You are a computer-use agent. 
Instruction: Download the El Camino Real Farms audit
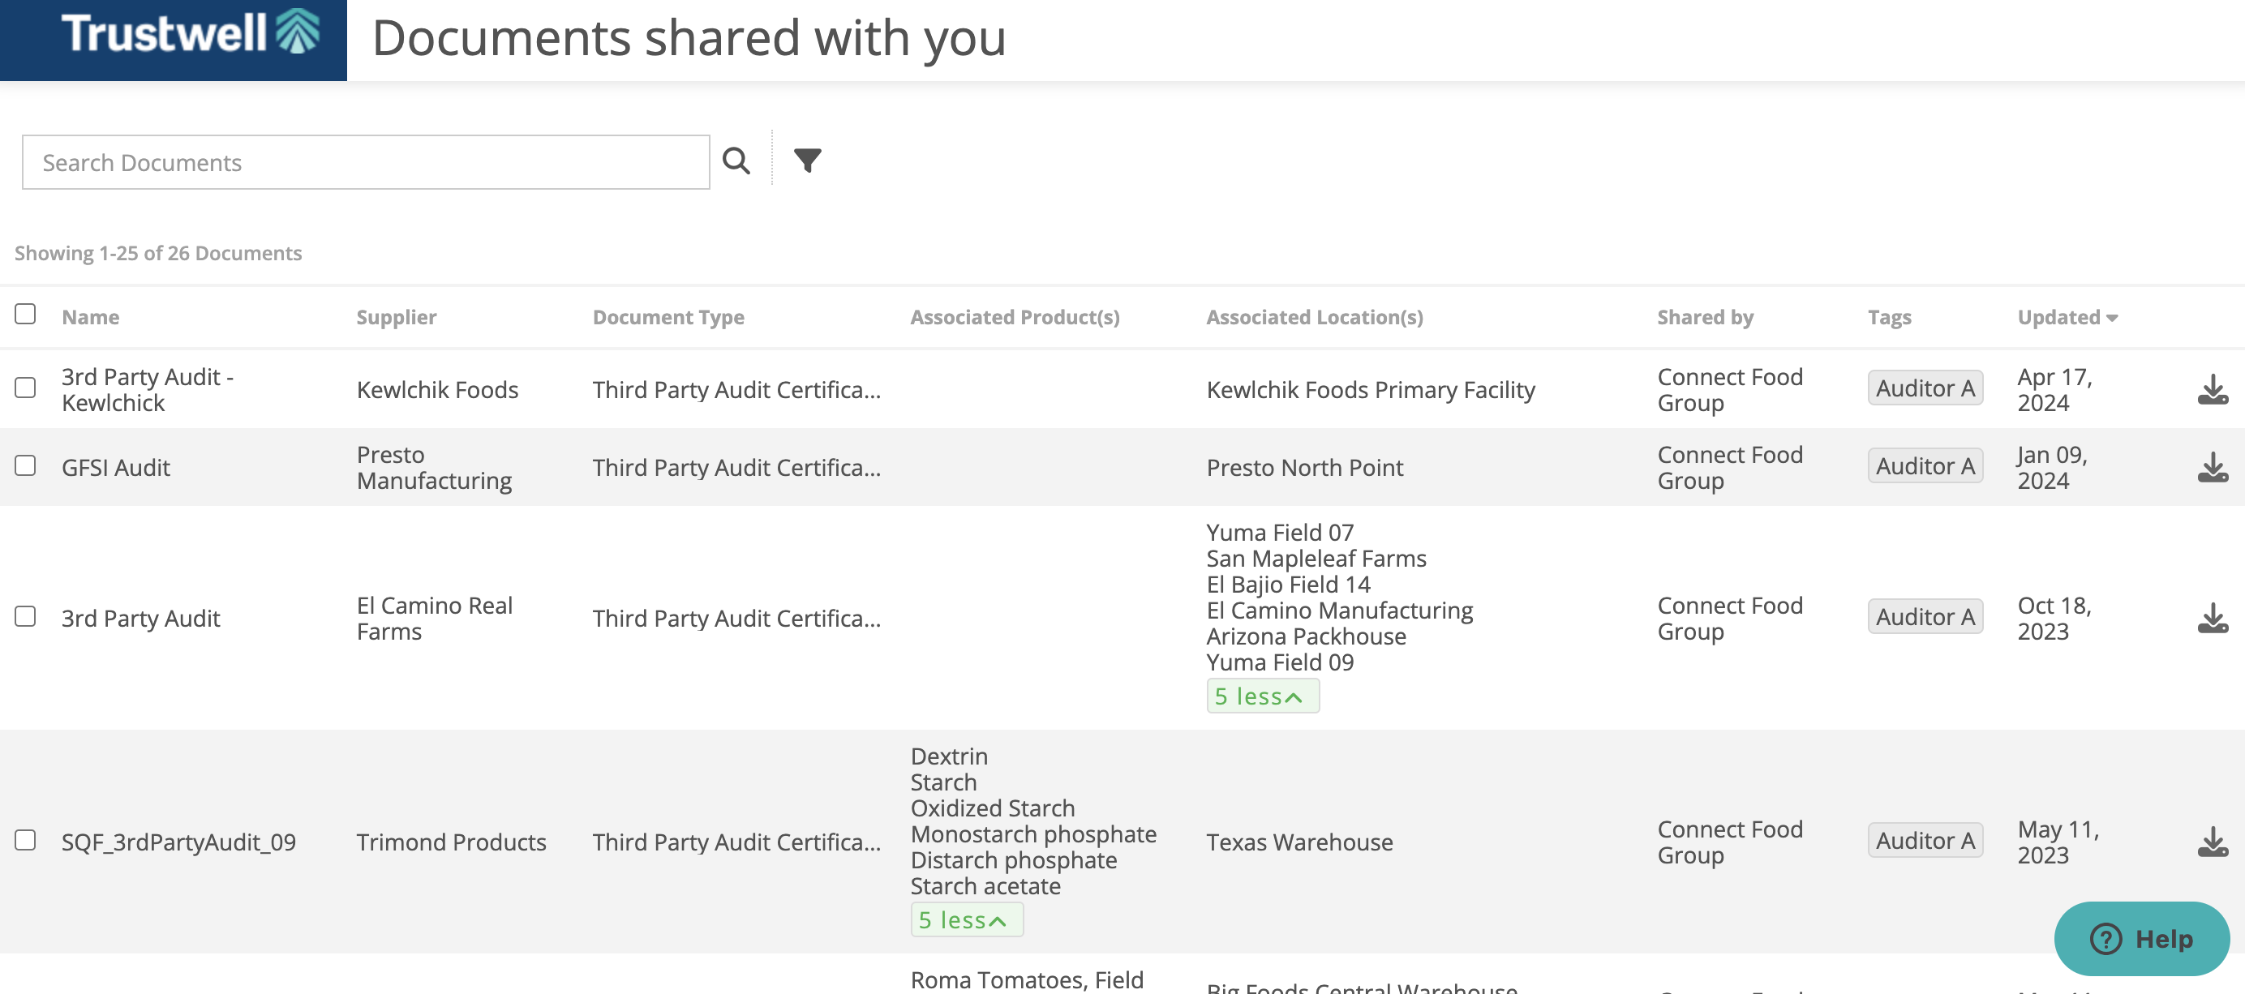tap(2212, 618)
